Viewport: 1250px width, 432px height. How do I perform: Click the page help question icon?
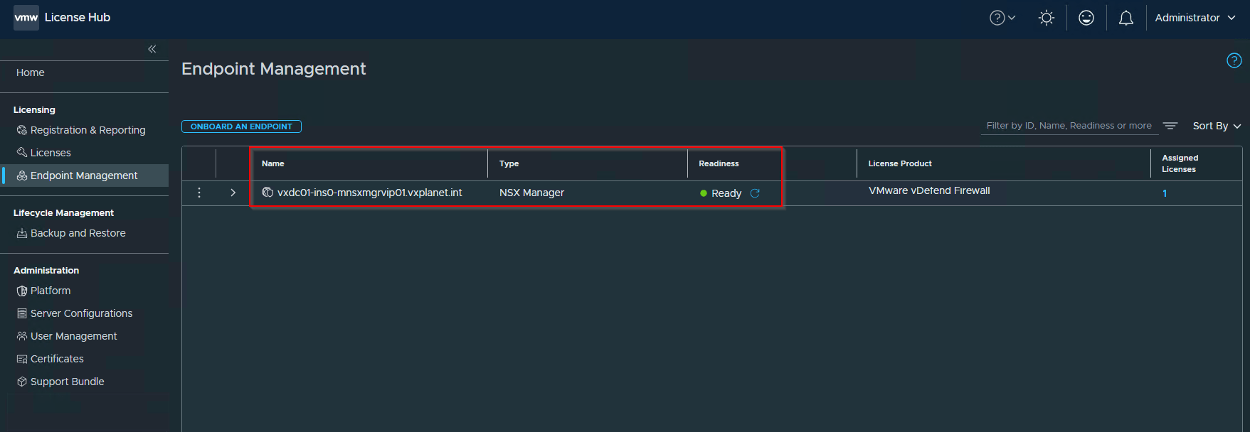click(x=1234, y=60)
